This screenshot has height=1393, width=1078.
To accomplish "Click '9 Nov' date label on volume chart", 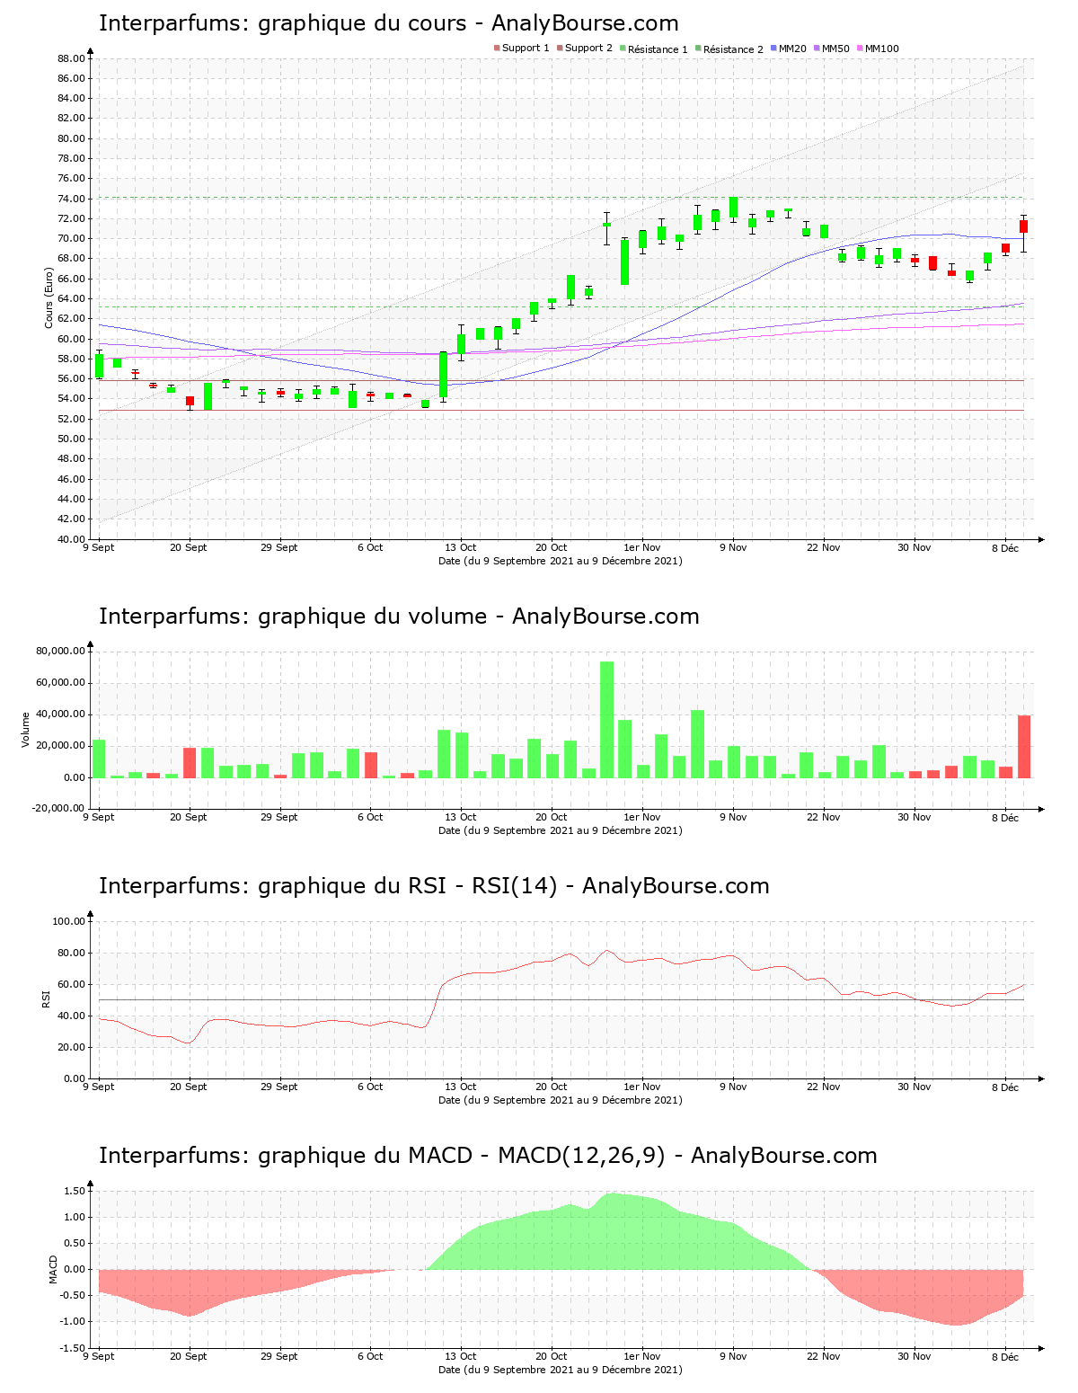I will point(733,817).
